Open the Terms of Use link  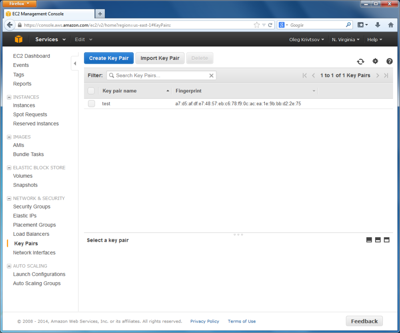(242, 321)
